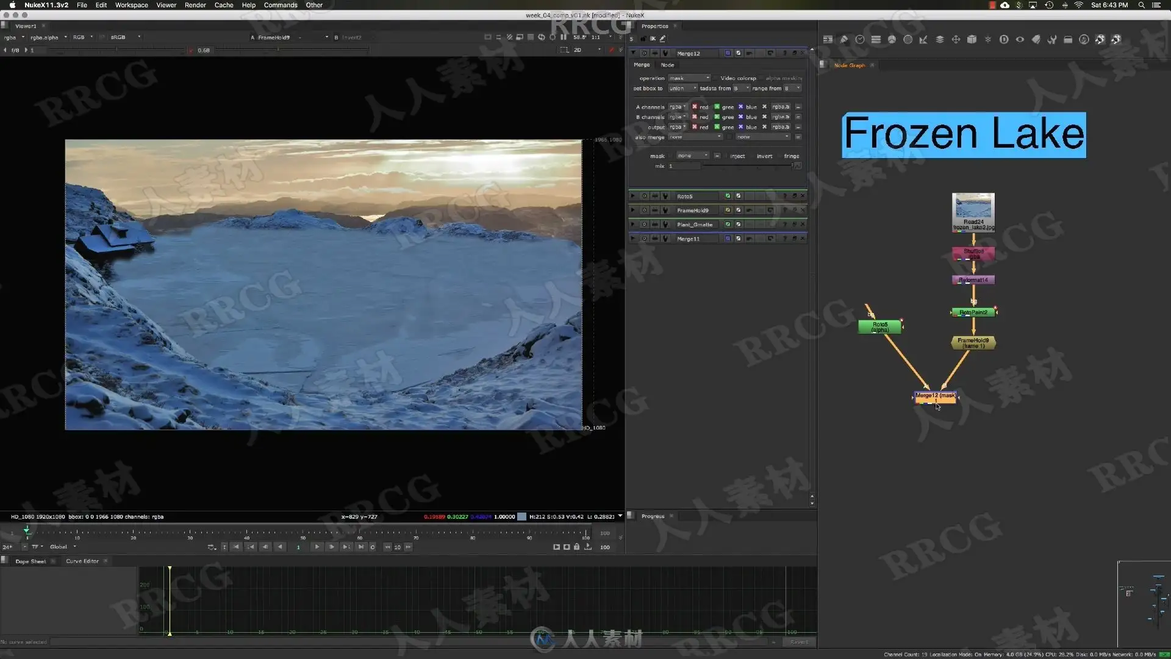Click the current frame number field

tap(298, 547)
